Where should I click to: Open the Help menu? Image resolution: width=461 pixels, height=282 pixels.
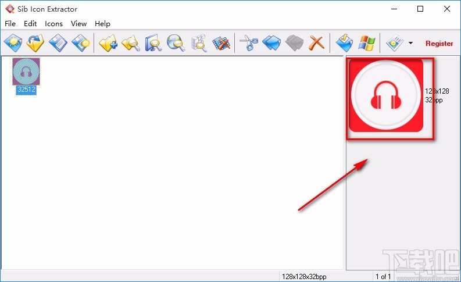[x=102, y=23]
